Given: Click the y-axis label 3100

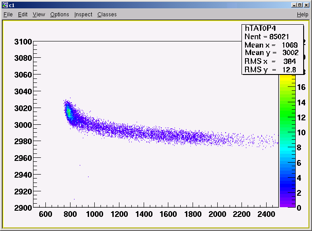Looking at the screenshot, I should point(23,42).
